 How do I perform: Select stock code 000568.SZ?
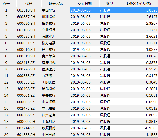29,115
